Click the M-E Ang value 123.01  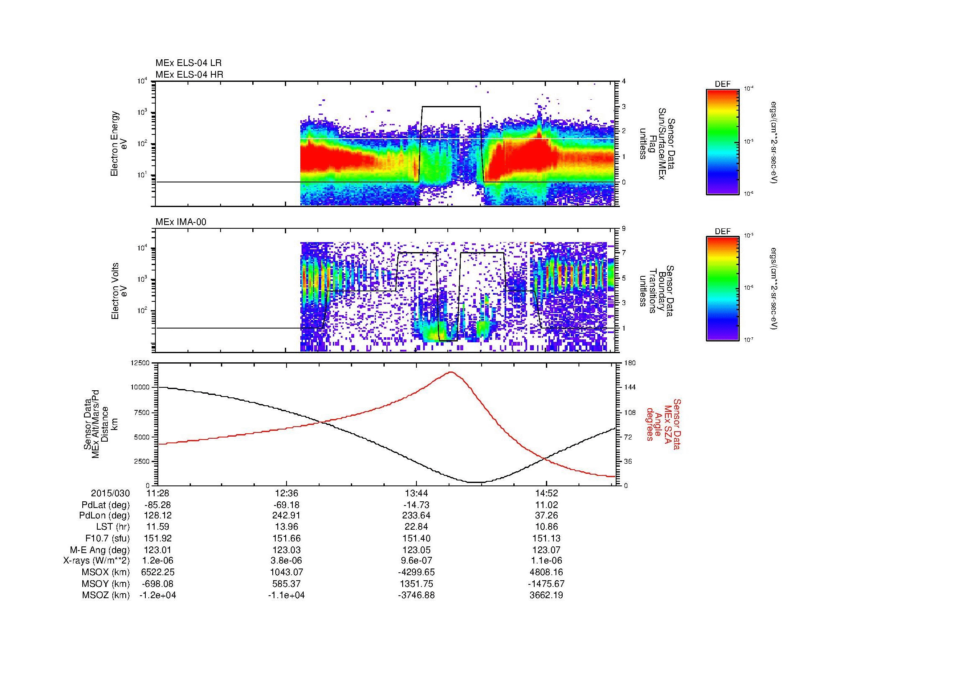point(157,550)
